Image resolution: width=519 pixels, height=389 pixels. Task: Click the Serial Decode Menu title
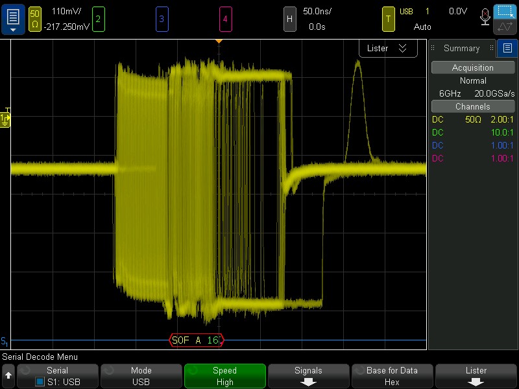click(x=40, y=357)
